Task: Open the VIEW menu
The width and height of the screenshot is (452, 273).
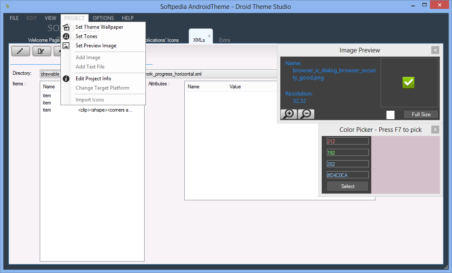Action: [x=50, y=18]
